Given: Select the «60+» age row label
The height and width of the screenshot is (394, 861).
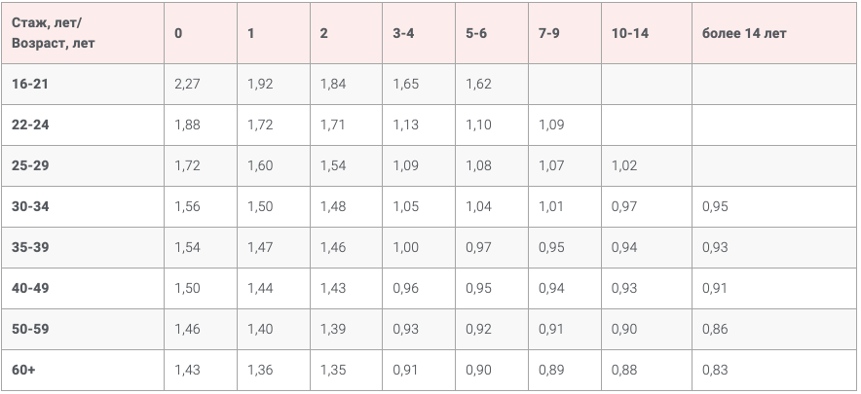Looking at the screenshot, I should pos(23,371).
